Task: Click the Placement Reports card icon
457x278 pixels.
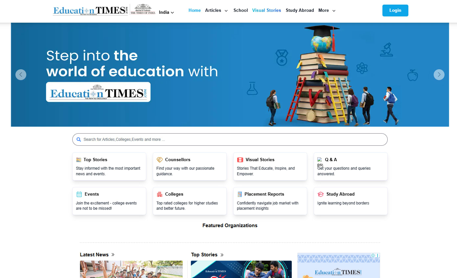Action: tap(240, 194)
